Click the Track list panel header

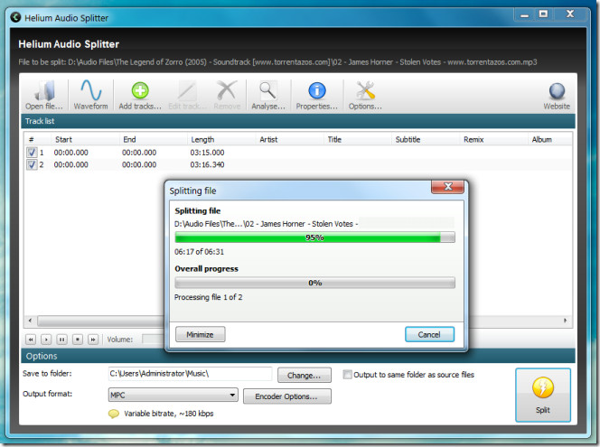click(x=297, y=121)
